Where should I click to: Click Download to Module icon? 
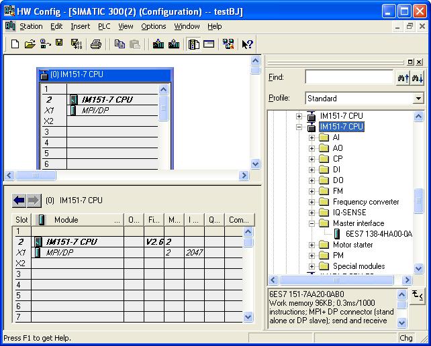point(158,44)
